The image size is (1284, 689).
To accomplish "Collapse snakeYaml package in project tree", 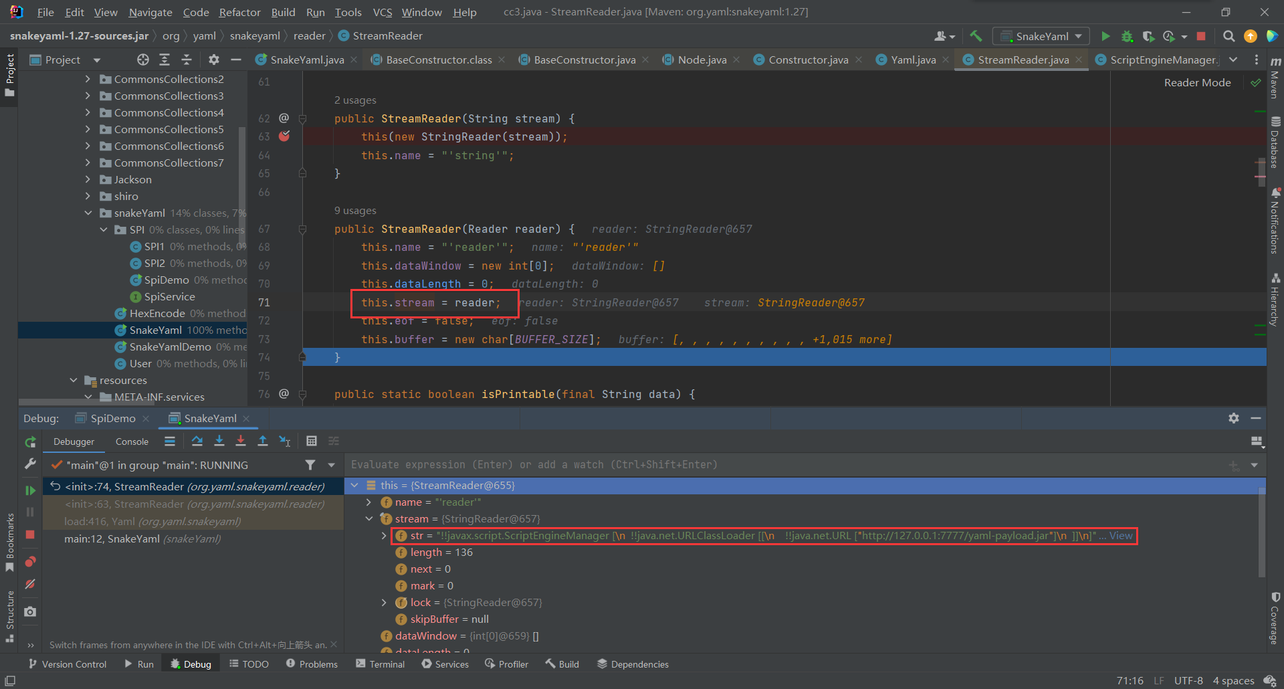I will pos(88,213).
